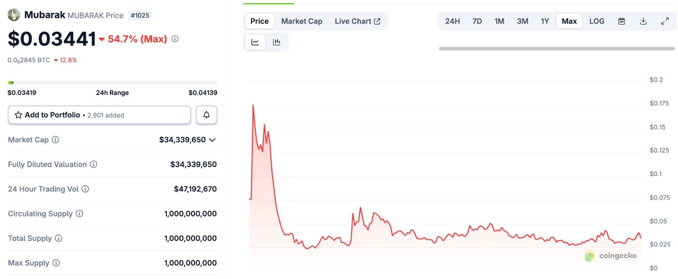
Task: Click Add to Portfolio button
Action: 99,115
